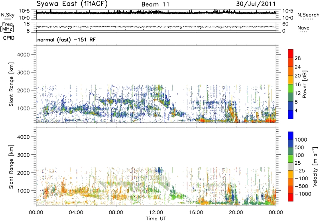Click the "CPID" label
This screenshot has width=319, height=221.
(x=9, y=38)
